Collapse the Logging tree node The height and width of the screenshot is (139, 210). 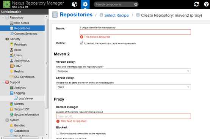8,93
